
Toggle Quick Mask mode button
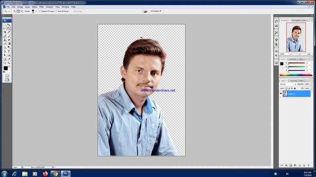click(x=7, y=76)
